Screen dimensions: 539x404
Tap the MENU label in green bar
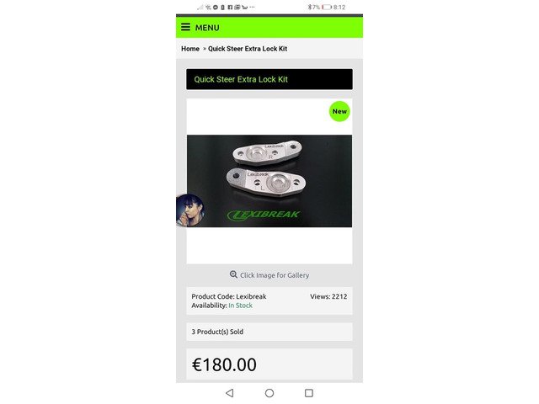[x=207, y=28]
